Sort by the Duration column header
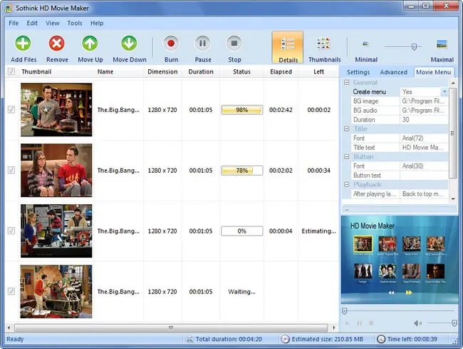 click(x=201, y=71)
